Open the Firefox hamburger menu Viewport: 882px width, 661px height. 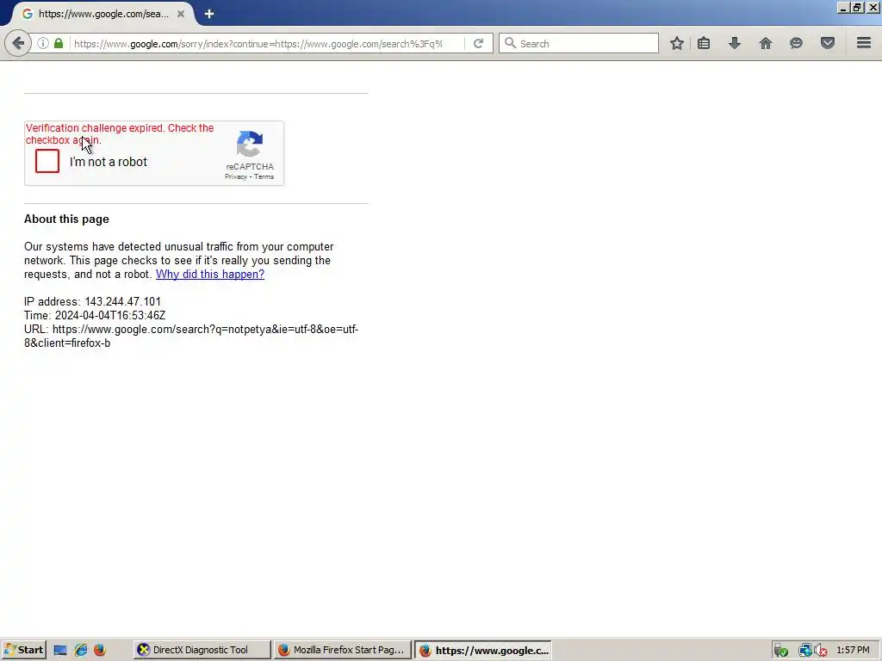pos(864,43)
